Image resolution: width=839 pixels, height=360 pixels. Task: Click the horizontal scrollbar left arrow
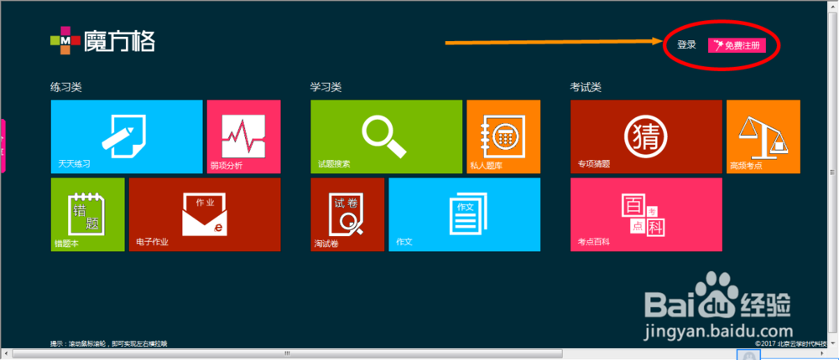point(6,353)
